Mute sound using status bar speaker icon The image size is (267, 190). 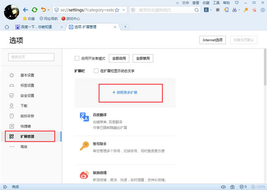click(x=223, y=187)
